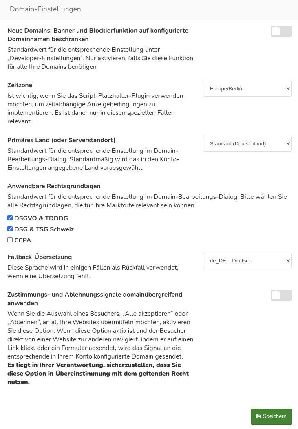Enable the Neue Domains banner toggle
Image resolution: width=298 pixels, height=429 pixels.
point(281,31)
